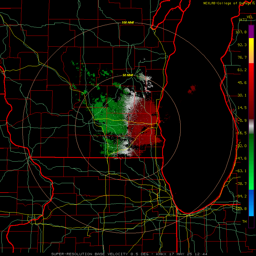256x256 pixels.
Task: Select the -0.9 scale value
Action: (242, 121)
